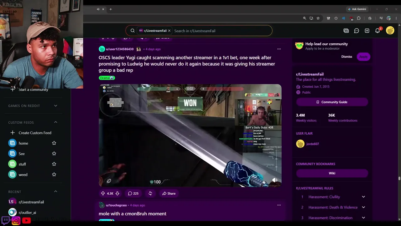
Task: Favorite the 'See' feed with its star
Action: (54, 153)
